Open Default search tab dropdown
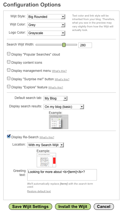This screenshot has width=123, height=212. tap(56, 98)
